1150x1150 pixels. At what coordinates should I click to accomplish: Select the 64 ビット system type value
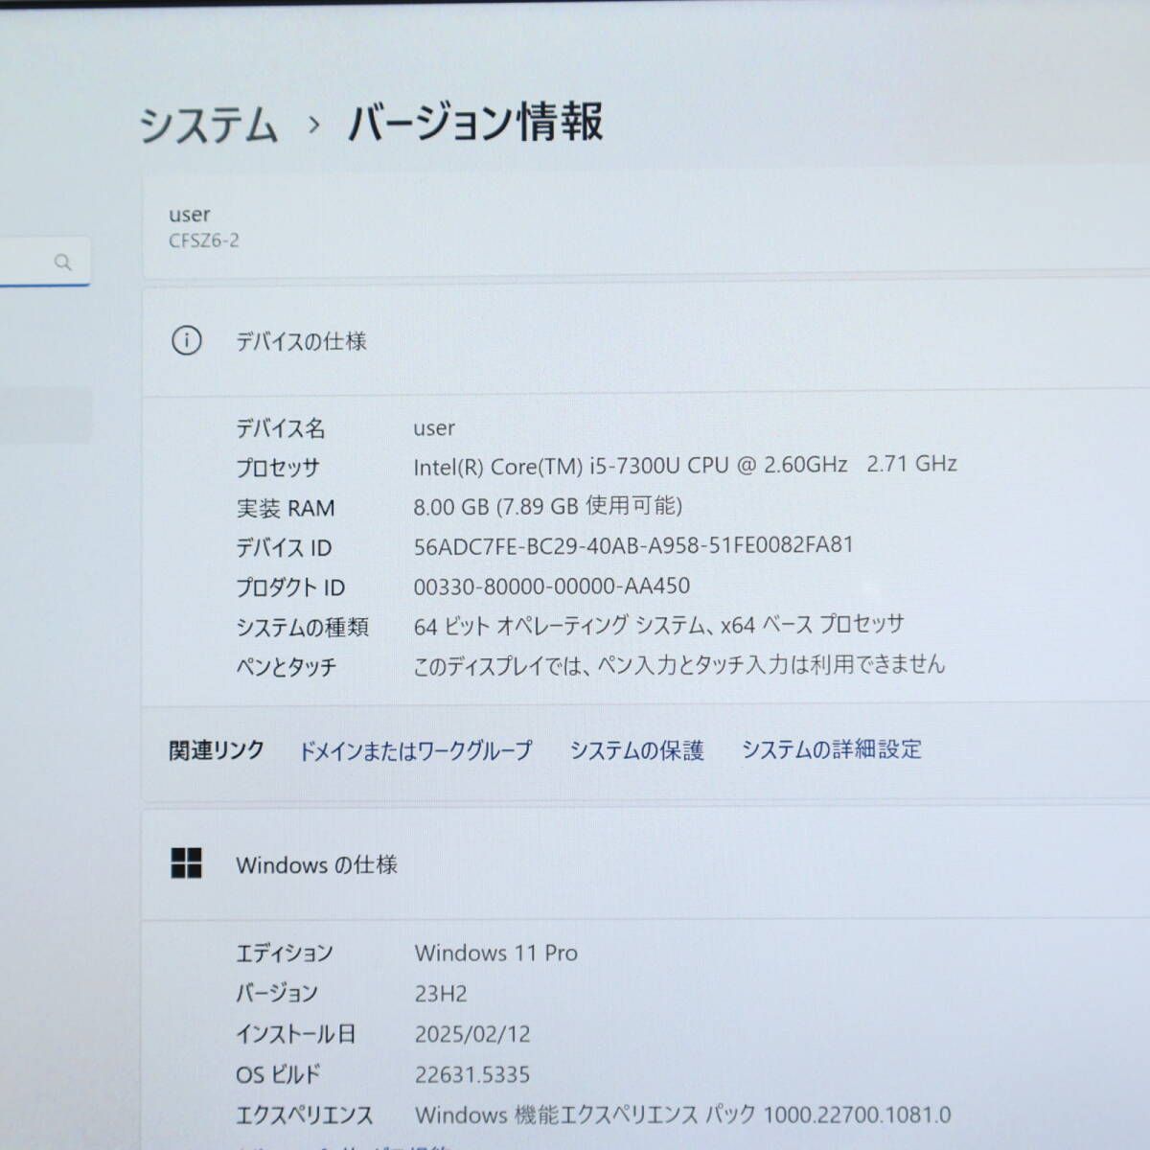(658, 626)
